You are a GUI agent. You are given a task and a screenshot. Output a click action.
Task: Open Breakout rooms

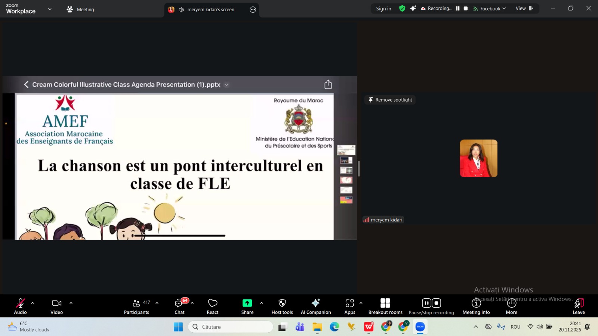pos(385,306)
